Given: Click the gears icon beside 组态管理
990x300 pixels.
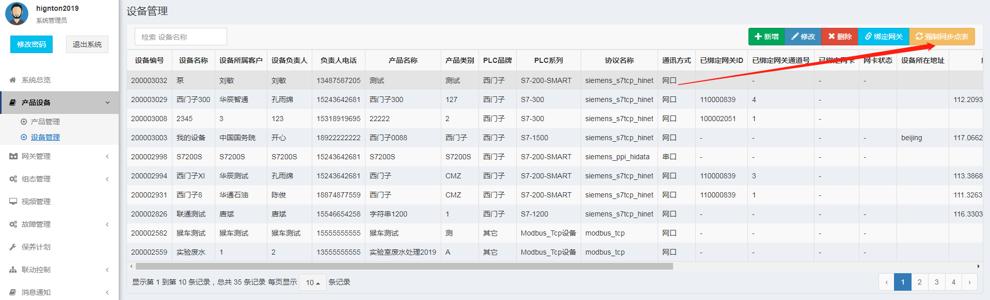Looking at the screenshot, I should [x=13, y=179].
